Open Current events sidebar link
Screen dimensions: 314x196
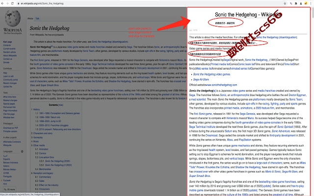tap(9, 49)
